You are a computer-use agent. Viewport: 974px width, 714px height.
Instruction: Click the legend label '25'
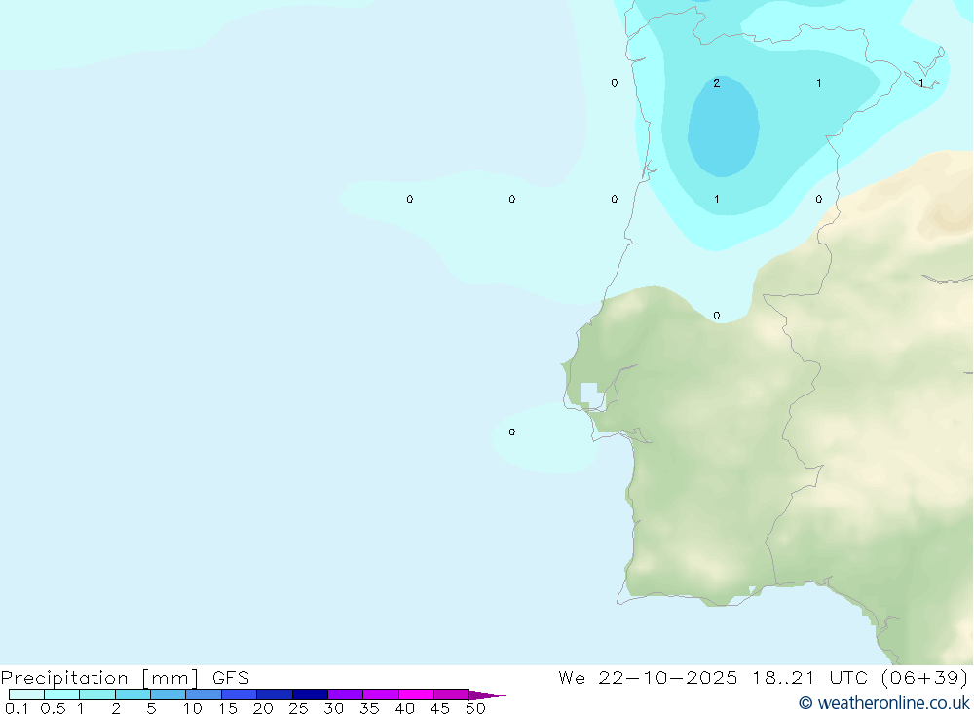(x=298, y=708)
